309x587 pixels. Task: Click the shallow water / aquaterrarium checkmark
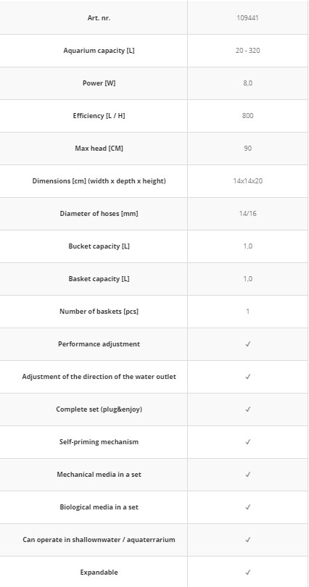pyautogui.click(x=247, y=539)
